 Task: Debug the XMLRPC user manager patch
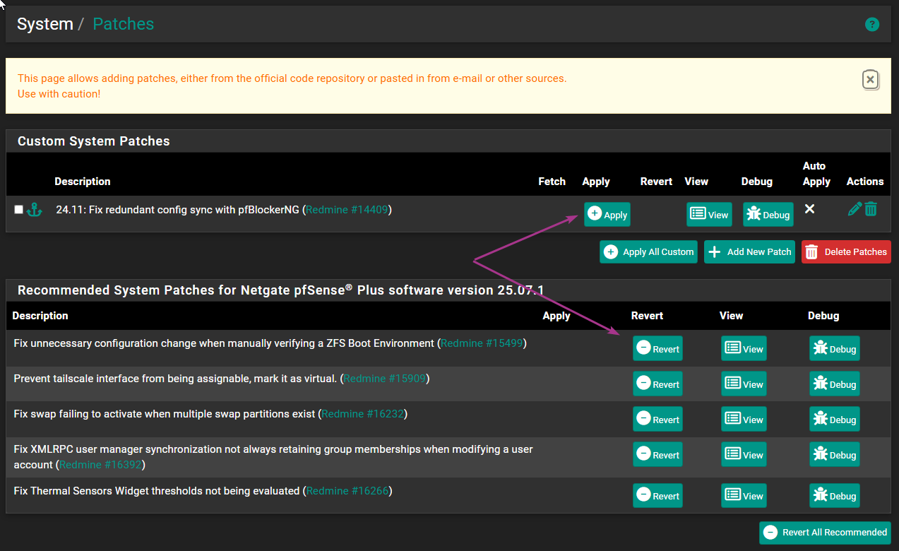tap(834, 454)
